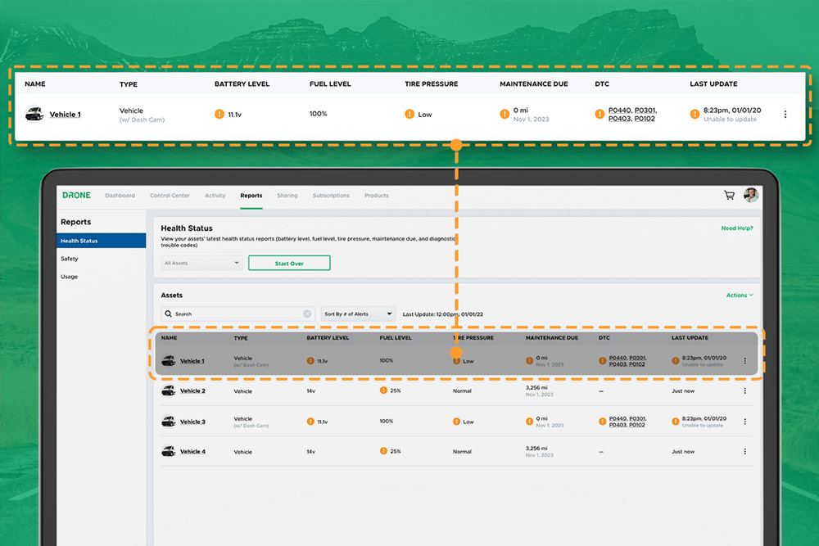Click the maintenance due alert for Vehicle 1
Image resolution: width=819 pixels, height=546 pixels.
coord(527,359)
